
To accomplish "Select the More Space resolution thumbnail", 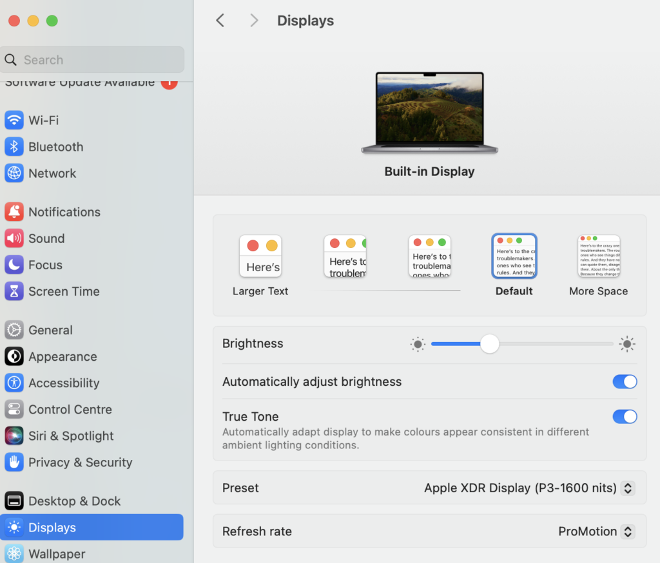I will pyautogui.click(x=598, y=256).
